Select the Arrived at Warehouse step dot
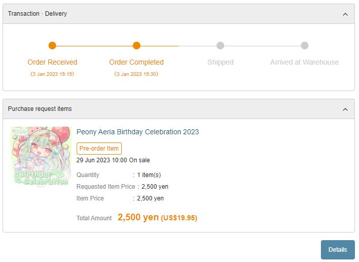Screen dimensions: 359x262 click(x=304, y=46)
